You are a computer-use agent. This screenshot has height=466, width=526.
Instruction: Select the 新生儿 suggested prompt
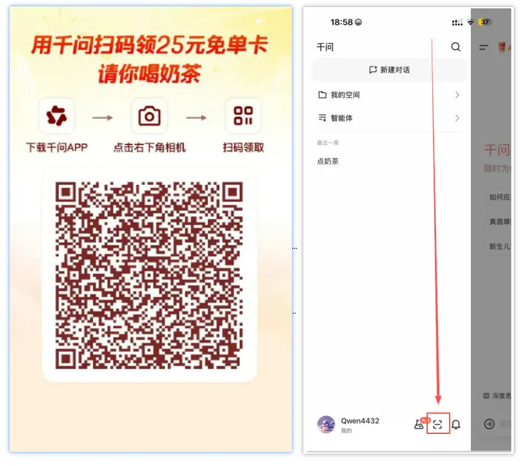coord(500,246)
